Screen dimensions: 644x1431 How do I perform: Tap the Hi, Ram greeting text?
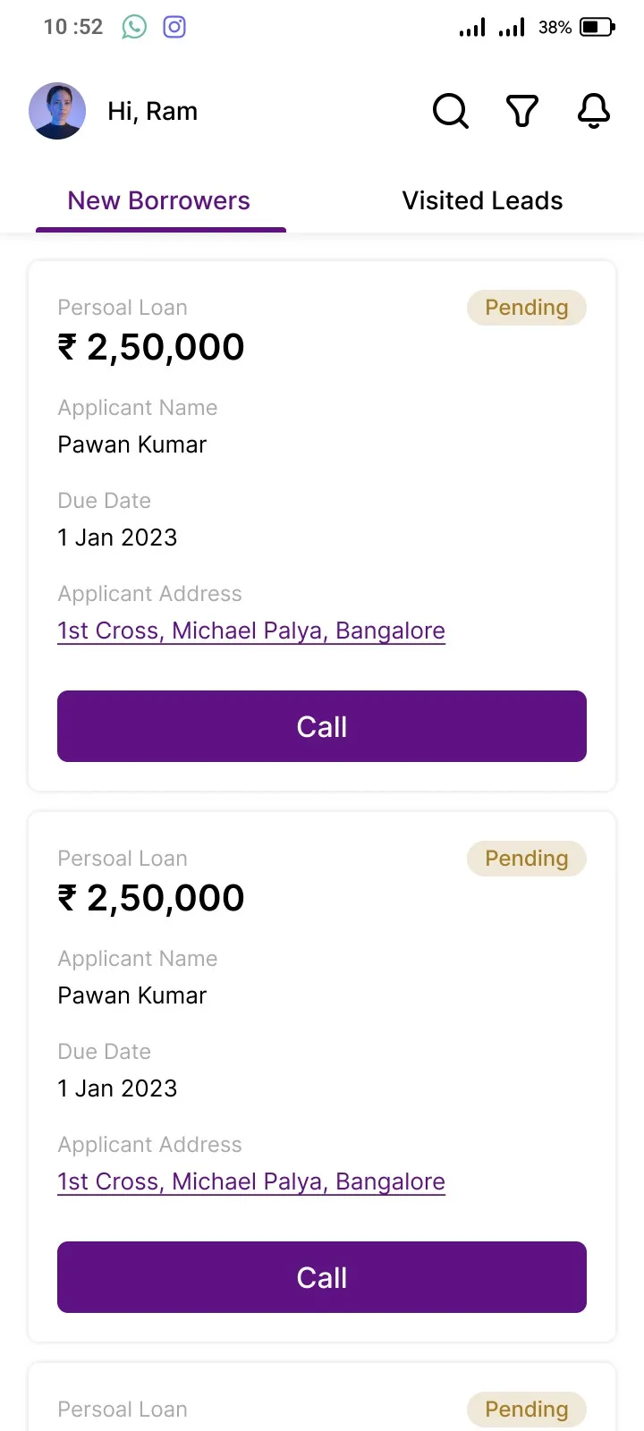coord(153,111)
